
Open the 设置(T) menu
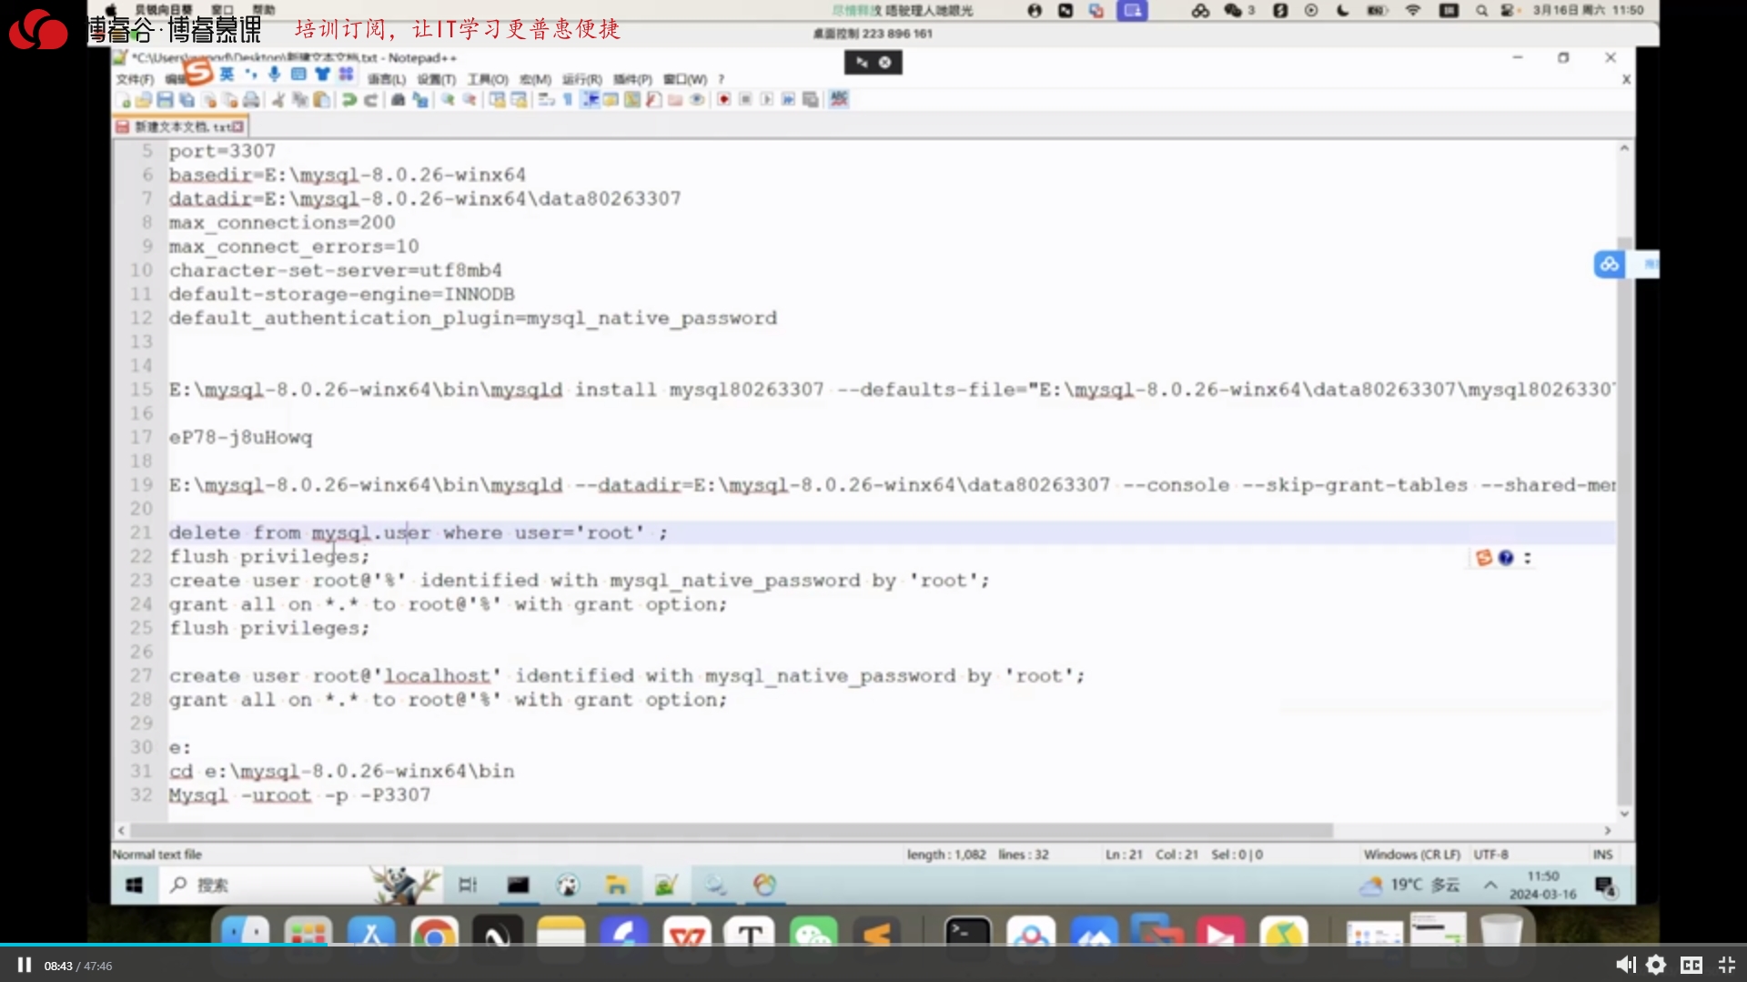pos(437,79)
